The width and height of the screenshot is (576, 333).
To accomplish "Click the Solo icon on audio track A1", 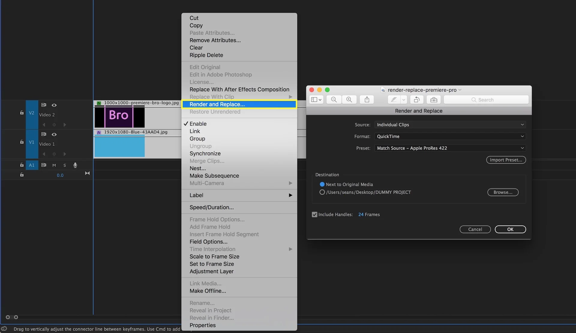I will pos(64,165).
